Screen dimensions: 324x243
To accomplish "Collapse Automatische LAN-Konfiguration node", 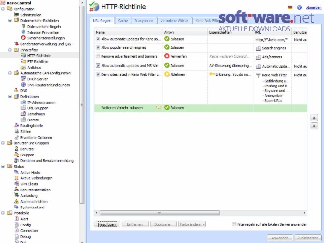I will 10,73.
